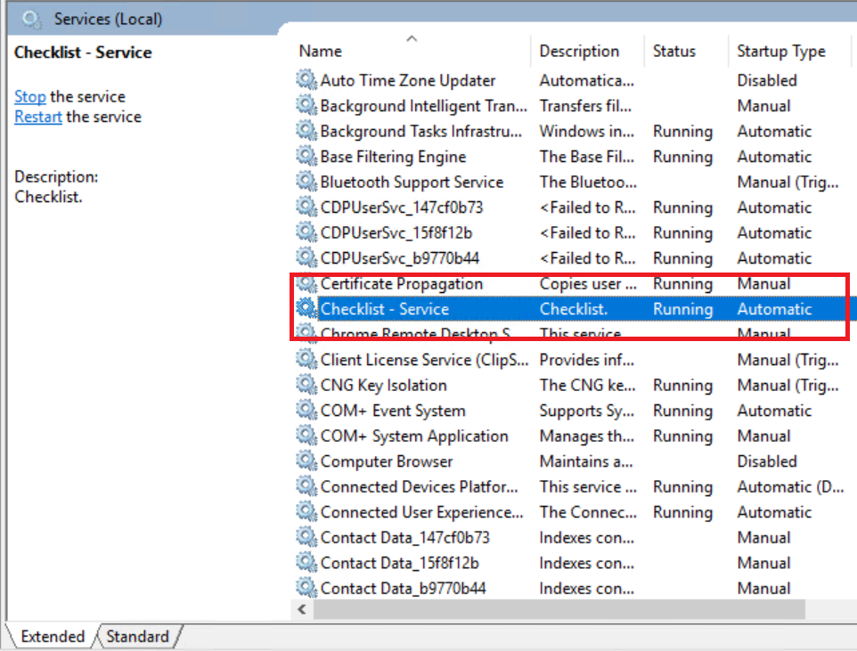This screenshot has height=651, width=857.
Task: Click the horizontal scrollbar thumb
Action: (559, 609)
